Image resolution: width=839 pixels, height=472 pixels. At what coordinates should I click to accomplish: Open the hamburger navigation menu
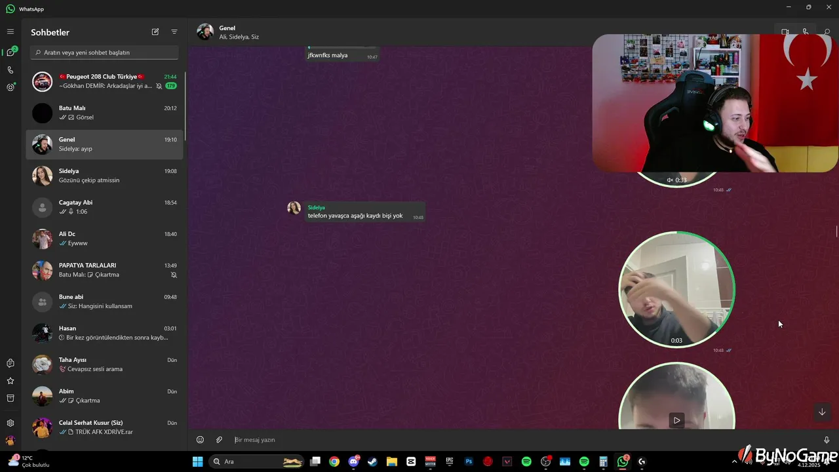tap(10, 31)
